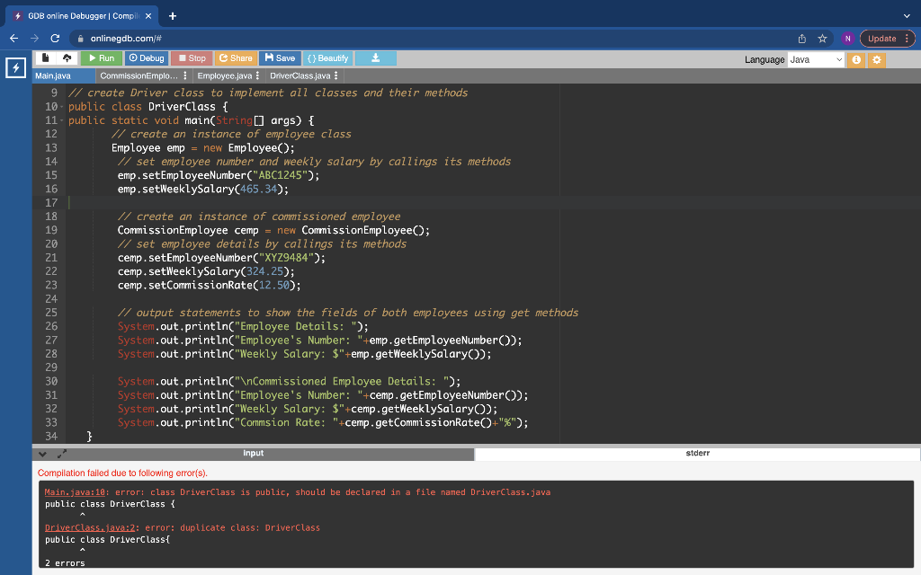Screen dimensions: 921x575
Task: Open the browser tab search chevron
Action: pyautogui.click(x=907, y=16)
